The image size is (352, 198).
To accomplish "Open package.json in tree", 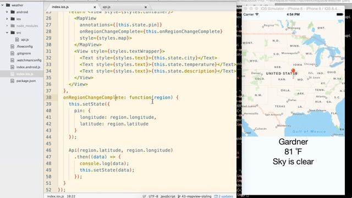I will pyautogui.click(x=26, y=81).
